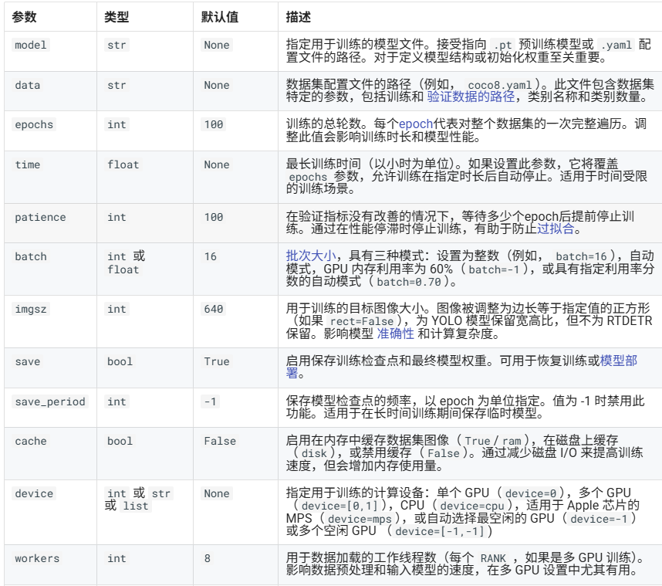Click the float type in time row

coord(123,164)
